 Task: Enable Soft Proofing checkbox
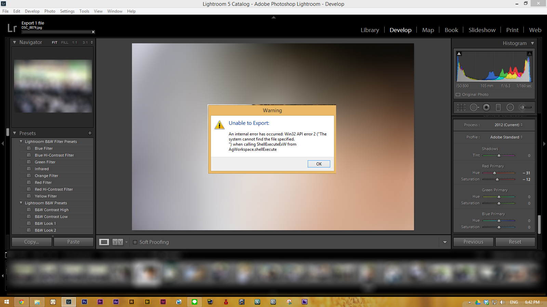click(135, 242)
